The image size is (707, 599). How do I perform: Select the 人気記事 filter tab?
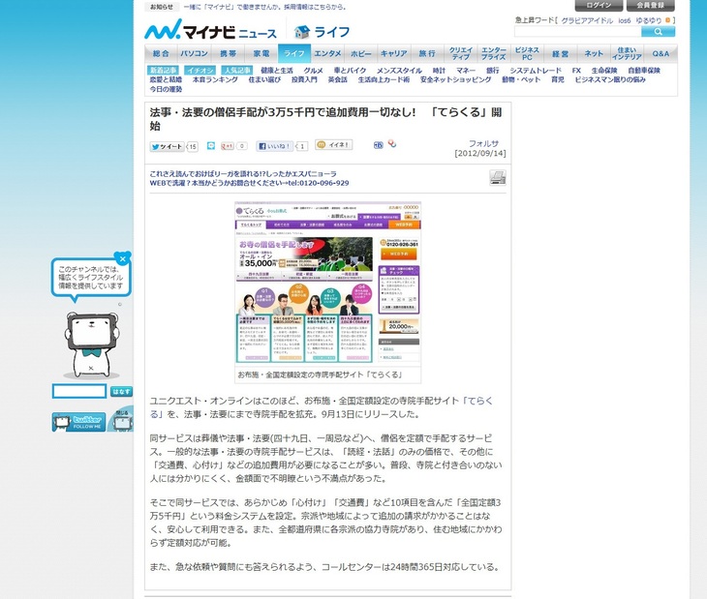pos(236,71)
